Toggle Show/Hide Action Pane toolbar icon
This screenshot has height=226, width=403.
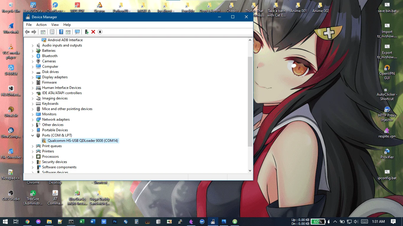click(x=68, y=32)
